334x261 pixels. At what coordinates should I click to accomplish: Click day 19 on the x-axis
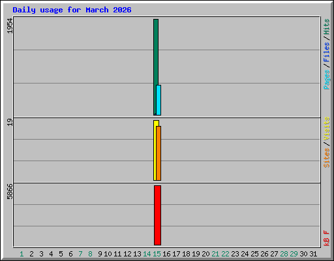pyautogui.click(x=196, y=254)
